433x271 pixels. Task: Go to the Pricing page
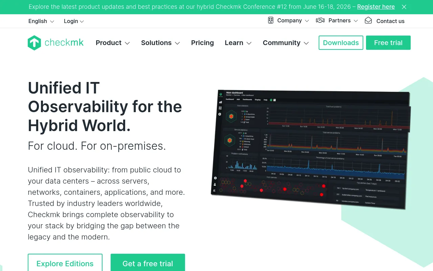(x=202, y=43)
